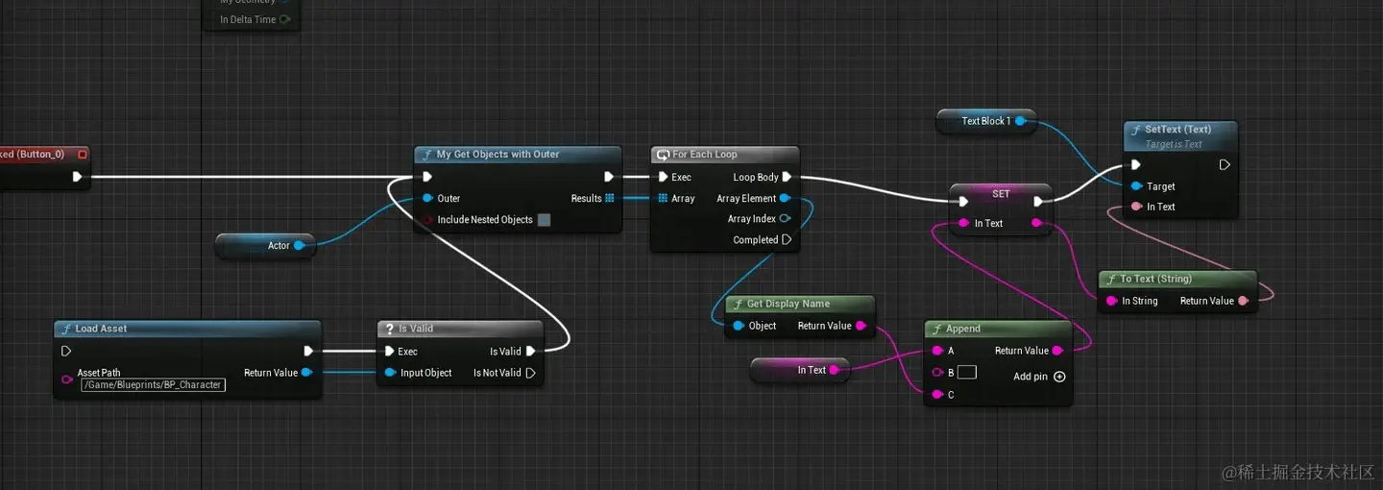Click the Get Display Name Object input pin

tap(739, 326)
